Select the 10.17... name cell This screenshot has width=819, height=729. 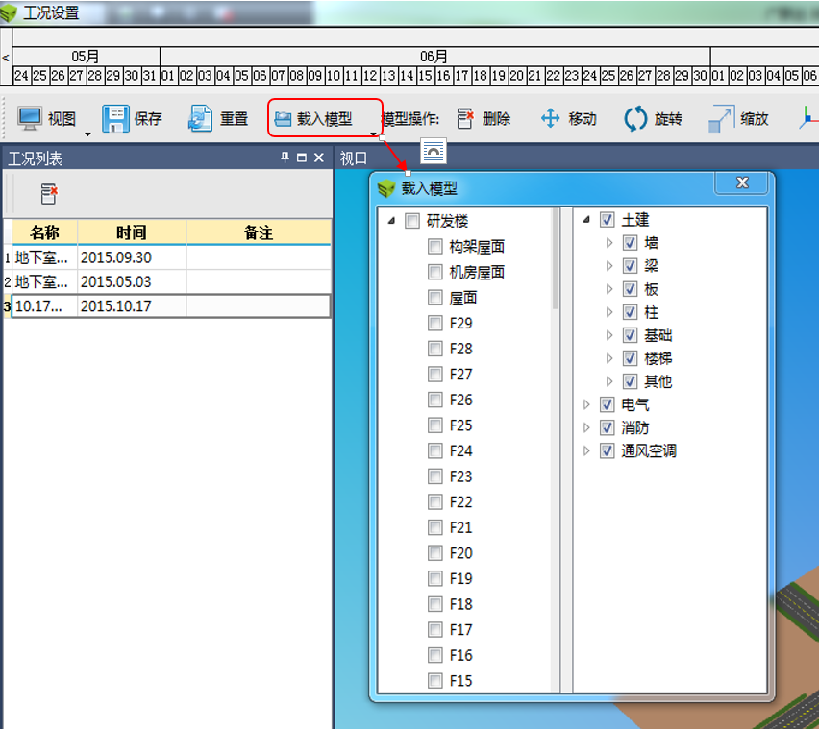coord(45,306)
